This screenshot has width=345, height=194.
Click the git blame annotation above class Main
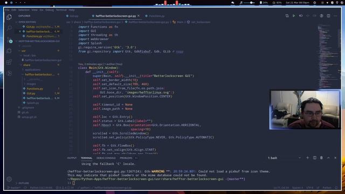[x=100, y=64]
